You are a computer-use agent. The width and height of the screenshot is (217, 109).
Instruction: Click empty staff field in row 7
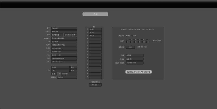coord(95,49)
